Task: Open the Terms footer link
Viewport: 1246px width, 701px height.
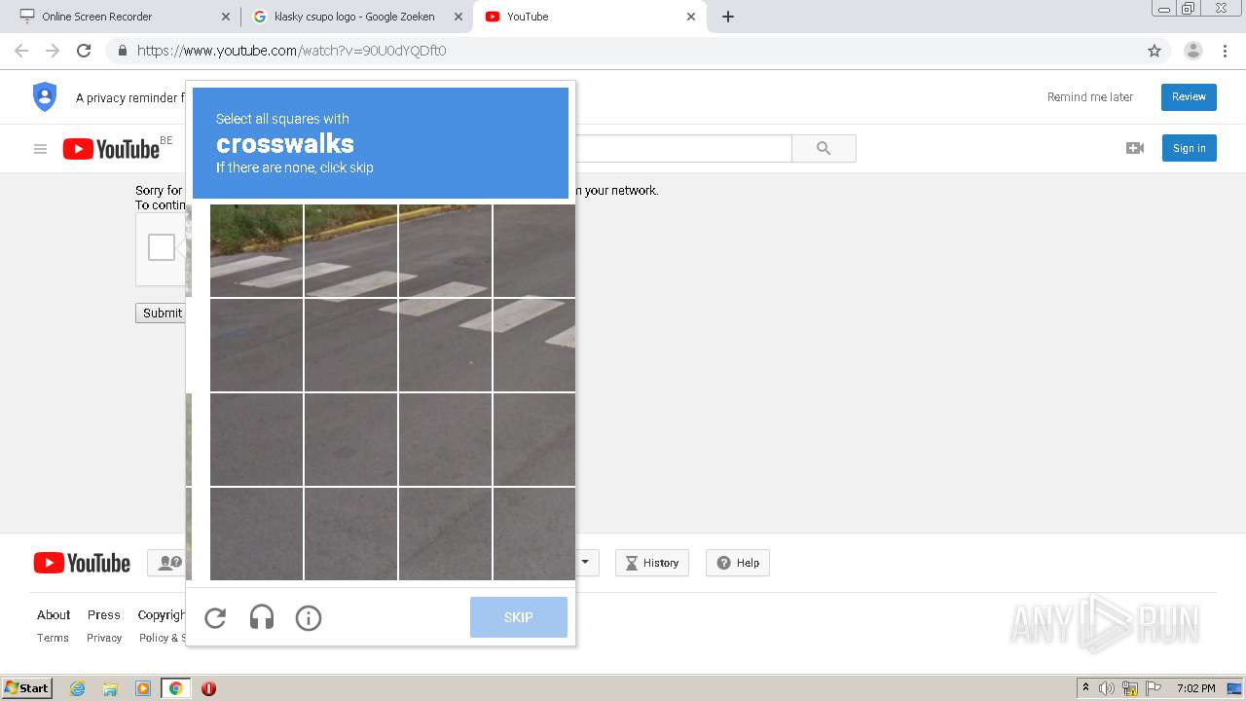Action: tap(53, 638)
